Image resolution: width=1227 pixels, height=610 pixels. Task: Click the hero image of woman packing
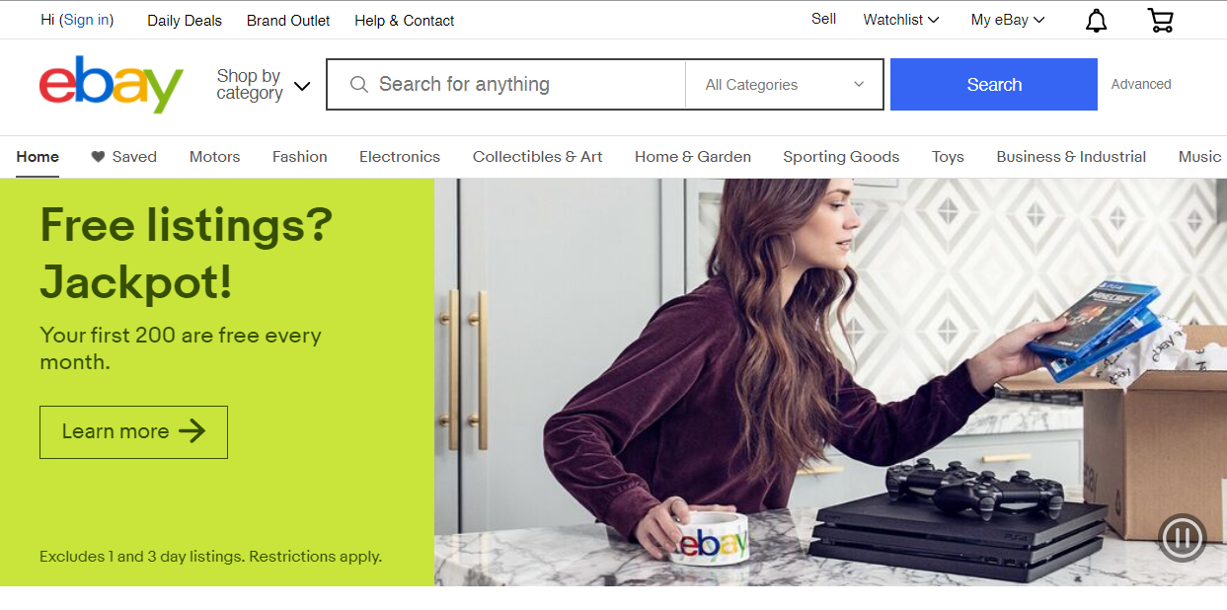(x=830, y=382)
